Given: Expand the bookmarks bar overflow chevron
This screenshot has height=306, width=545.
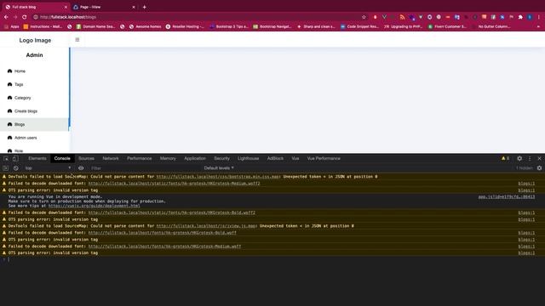Looking at the screenshot, I should 538,26.
